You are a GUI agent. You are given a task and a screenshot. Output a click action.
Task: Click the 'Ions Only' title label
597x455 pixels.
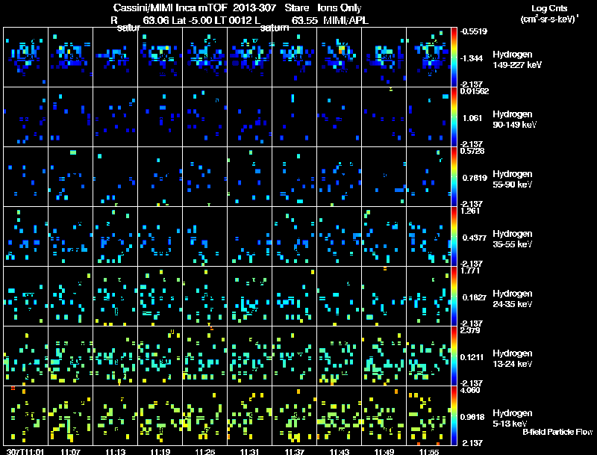(x=340, y=7)
